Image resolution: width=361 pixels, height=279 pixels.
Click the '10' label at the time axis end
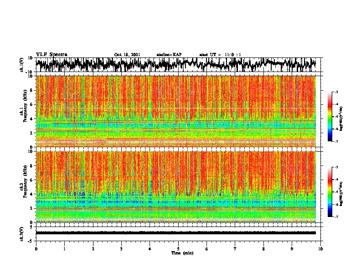[320, 249]
